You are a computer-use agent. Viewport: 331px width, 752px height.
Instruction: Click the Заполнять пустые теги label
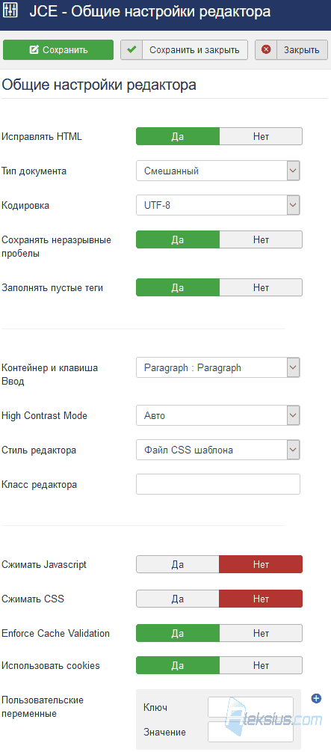tap(52, 288)
